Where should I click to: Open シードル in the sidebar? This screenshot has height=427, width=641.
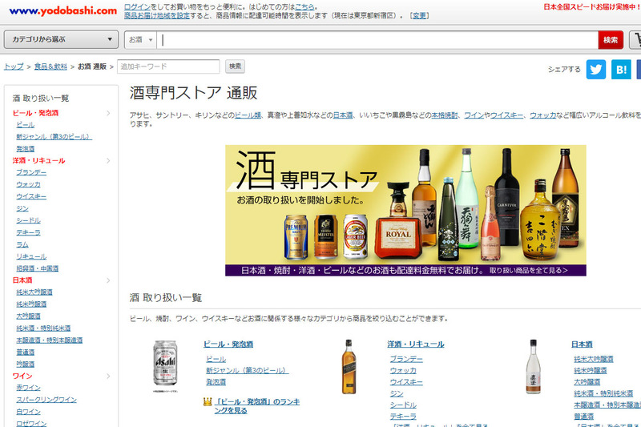tap(29, 220)
